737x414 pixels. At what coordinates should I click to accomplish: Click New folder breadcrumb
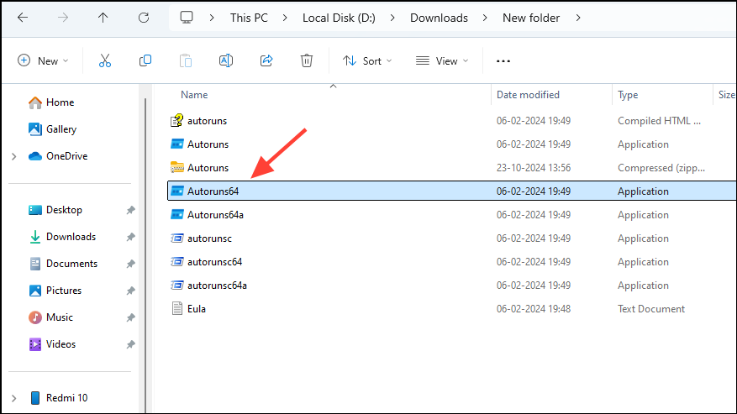(531, 18)
